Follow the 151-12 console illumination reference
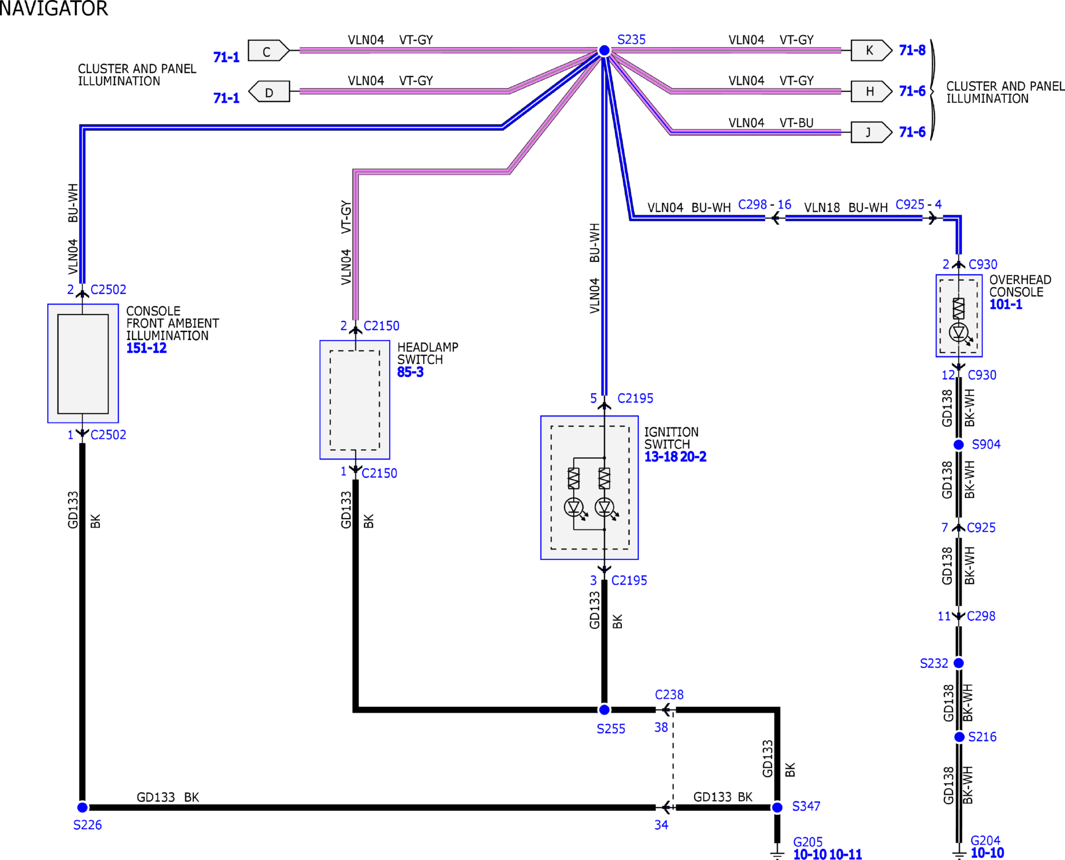The image size is (1065, 860). point(146,348)
